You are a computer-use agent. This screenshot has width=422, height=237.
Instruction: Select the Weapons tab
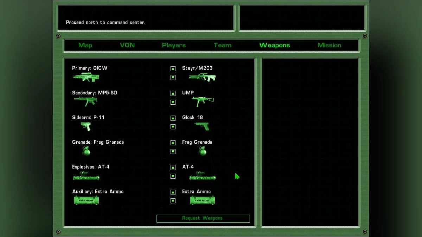click(x=275, y=45)
